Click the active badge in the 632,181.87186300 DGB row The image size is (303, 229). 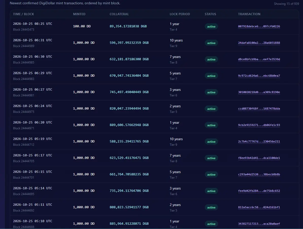pos(211,59)
